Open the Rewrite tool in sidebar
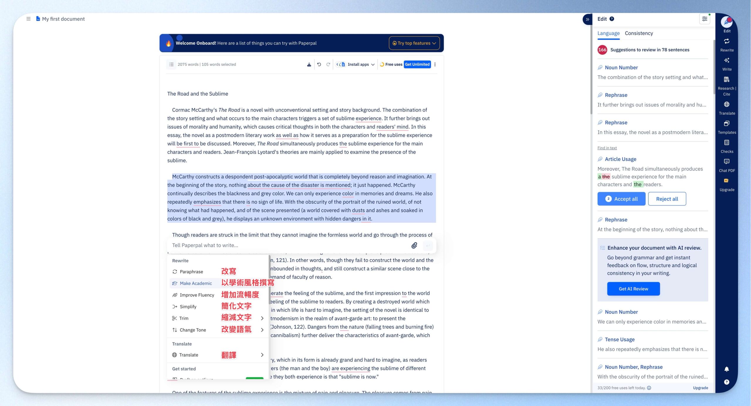751x406 pixels. coord(726,45)
